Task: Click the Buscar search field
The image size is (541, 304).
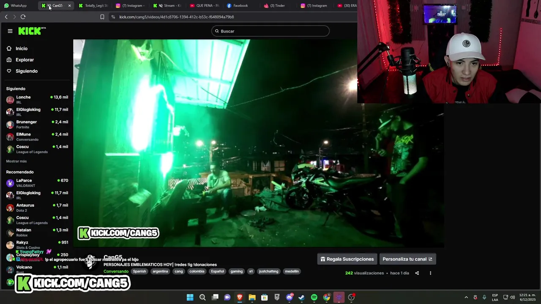Action: click(270, 31)
